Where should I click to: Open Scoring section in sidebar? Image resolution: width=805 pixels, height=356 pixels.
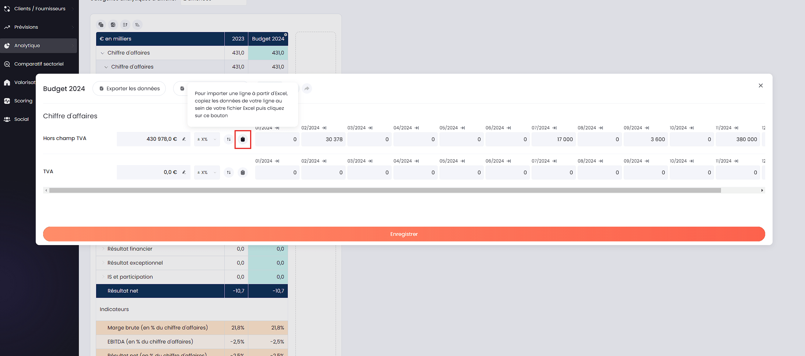pos(23,101)
